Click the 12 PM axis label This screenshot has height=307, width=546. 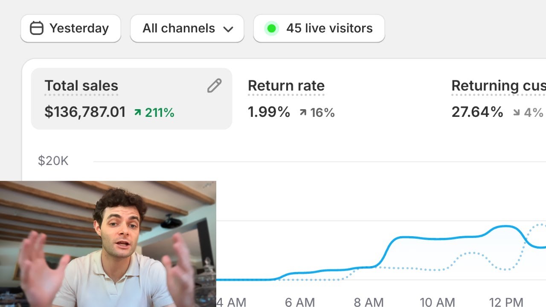506,302
